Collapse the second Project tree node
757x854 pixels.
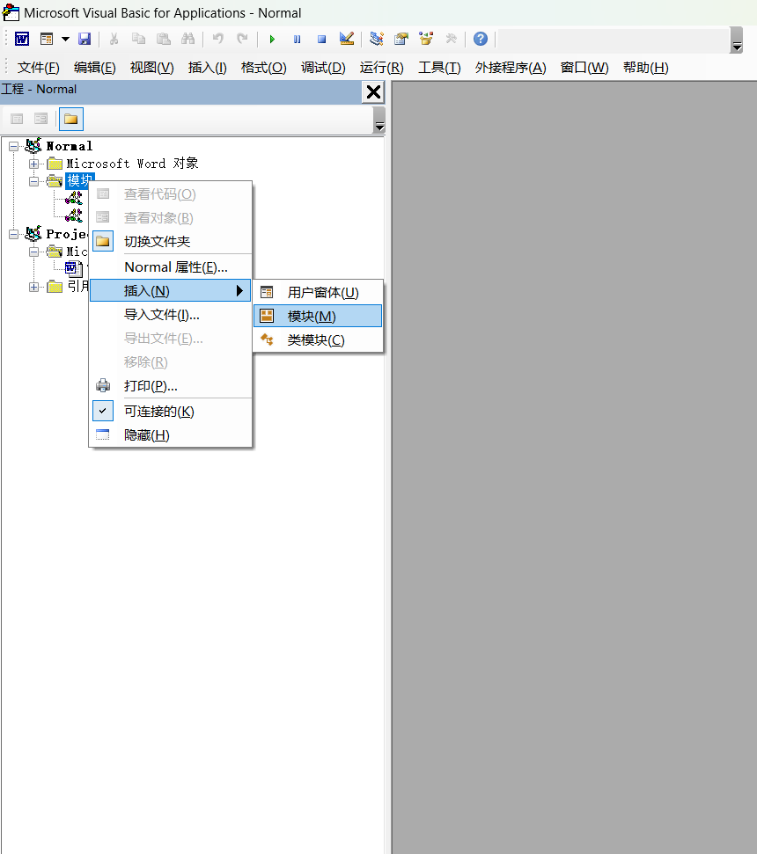pyautogui.click(x=13, y=234)
